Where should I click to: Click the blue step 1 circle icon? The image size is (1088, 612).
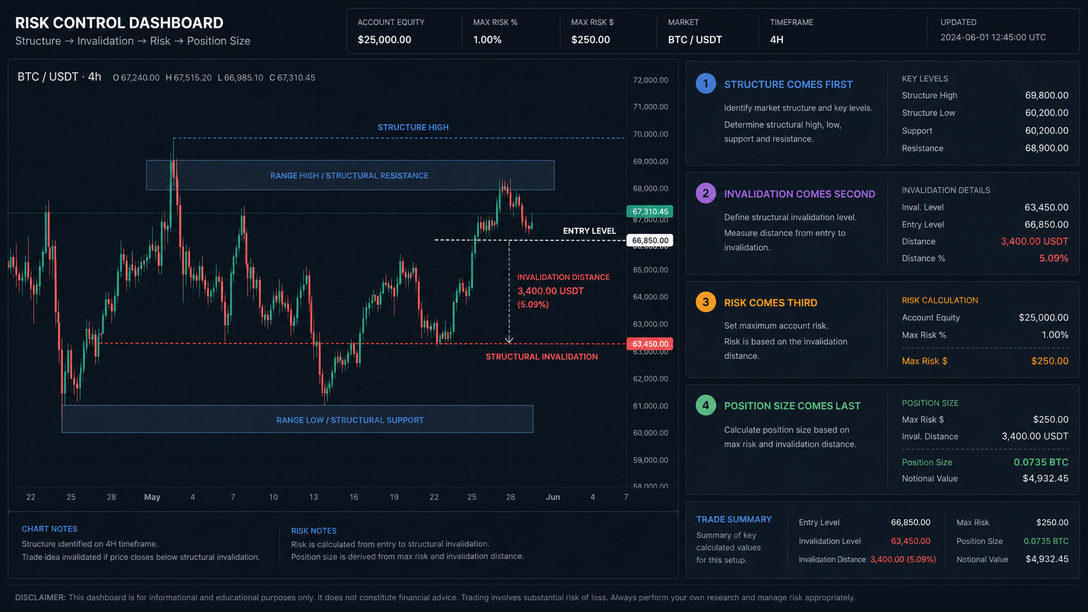(x=705, y=84)
